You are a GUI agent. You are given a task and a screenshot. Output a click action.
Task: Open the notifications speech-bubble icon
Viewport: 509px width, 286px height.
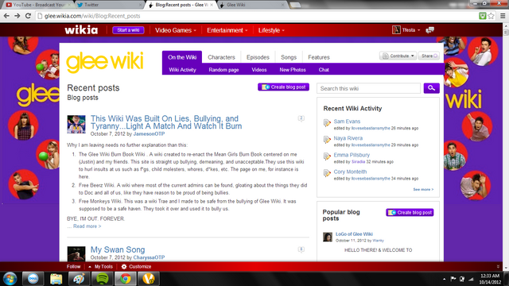pyautogui.click(x=430, y=30)
